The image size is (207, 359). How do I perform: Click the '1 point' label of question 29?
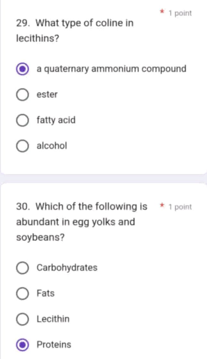coord(180,13)
